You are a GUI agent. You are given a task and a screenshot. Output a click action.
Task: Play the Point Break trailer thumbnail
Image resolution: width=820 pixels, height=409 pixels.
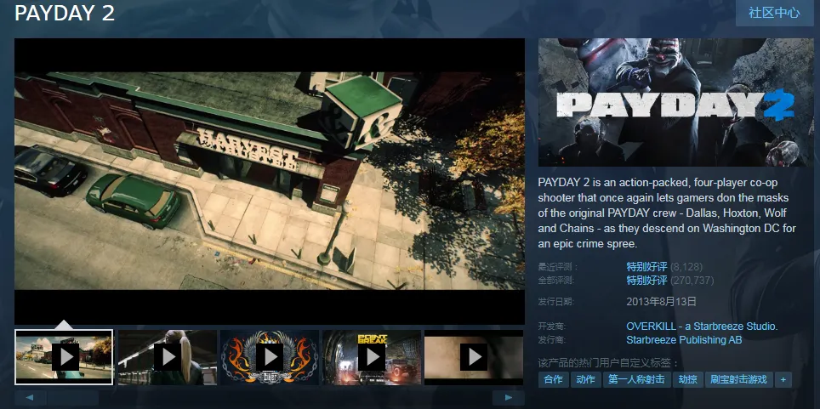(x=371, y=357)
